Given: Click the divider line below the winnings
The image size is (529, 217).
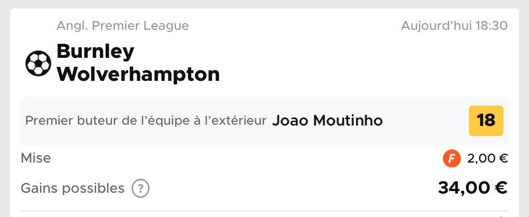Looking at the screenshot, I should coord(264,211).
